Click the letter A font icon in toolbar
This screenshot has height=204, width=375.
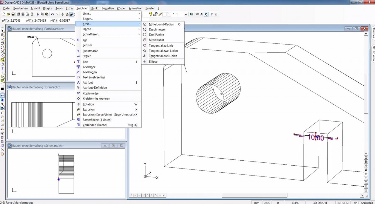(201, 14)
